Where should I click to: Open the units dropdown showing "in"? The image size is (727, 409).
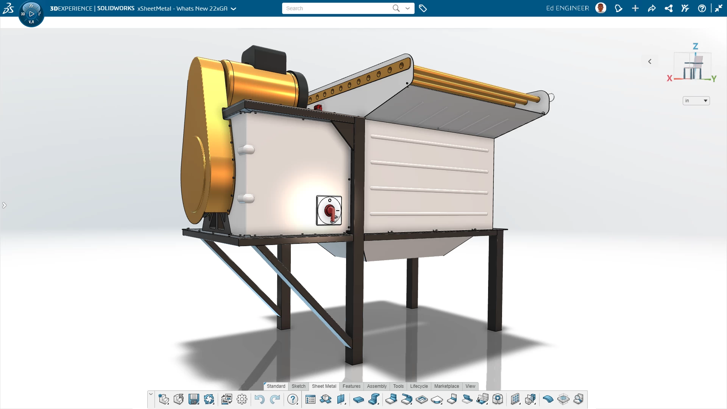(x=696, y=100)
